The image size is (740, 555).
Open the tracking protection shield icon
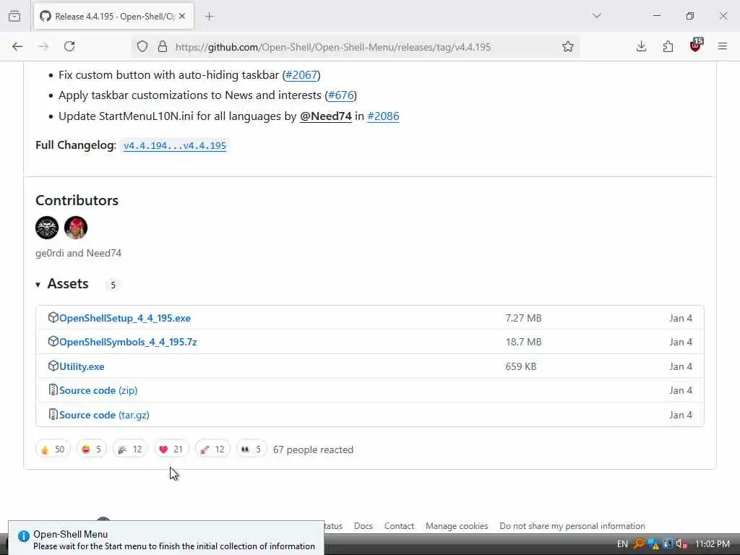click(142, 46)
